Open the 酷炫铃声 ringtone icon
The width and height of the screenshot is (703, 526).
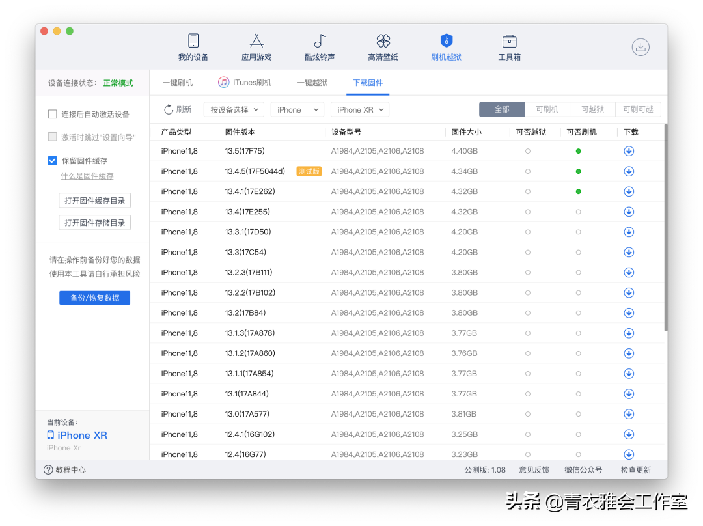320,40
